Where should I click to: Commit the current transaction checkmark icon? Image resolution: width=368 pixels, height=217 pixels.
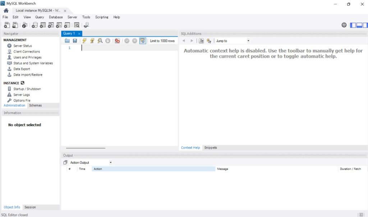pos(127,41)
